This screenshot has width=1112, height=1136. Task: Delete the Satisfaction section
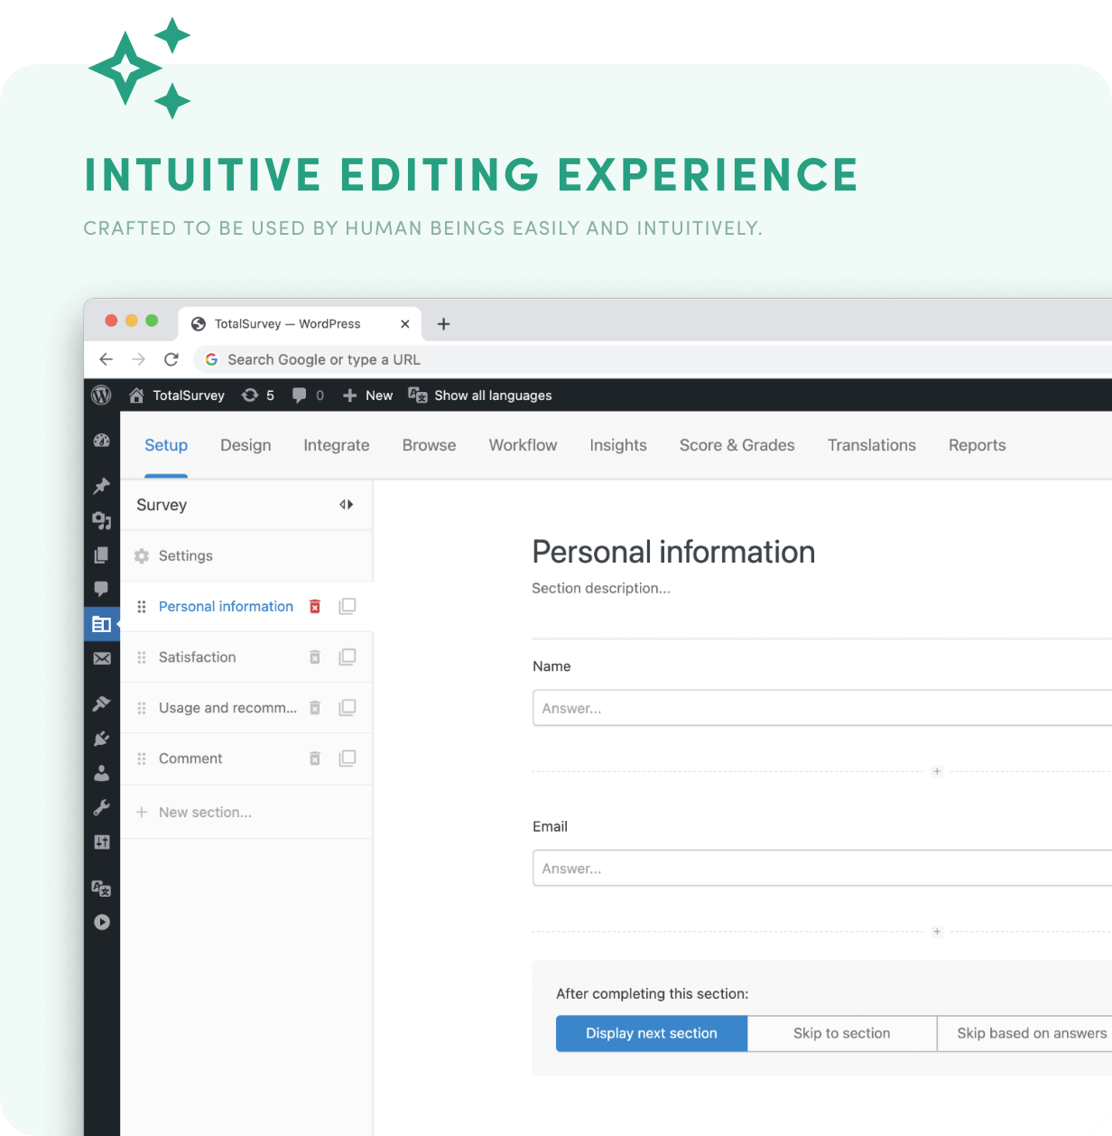click(315, 657)
